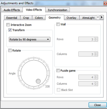
Task: Open the Synchronization tab
Action: pyautogui.click(x=58, y=10)
